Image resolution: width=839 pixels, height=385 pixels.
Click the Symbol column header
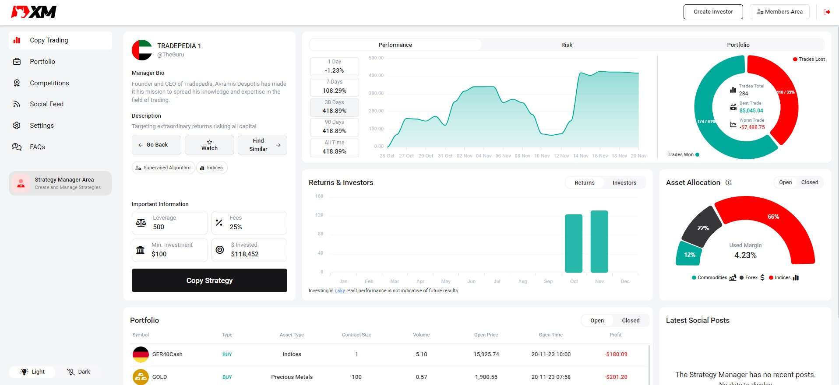(141, 335)
